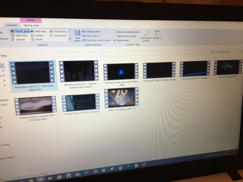Click the filmy folder address breadcrumb
This screenshot has height=182, width=243.
4,56
